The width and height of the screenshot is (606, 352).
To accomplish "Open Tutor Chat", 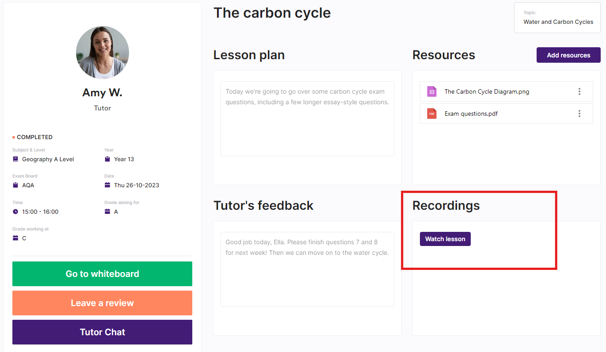I will click(x=102, y=332).
